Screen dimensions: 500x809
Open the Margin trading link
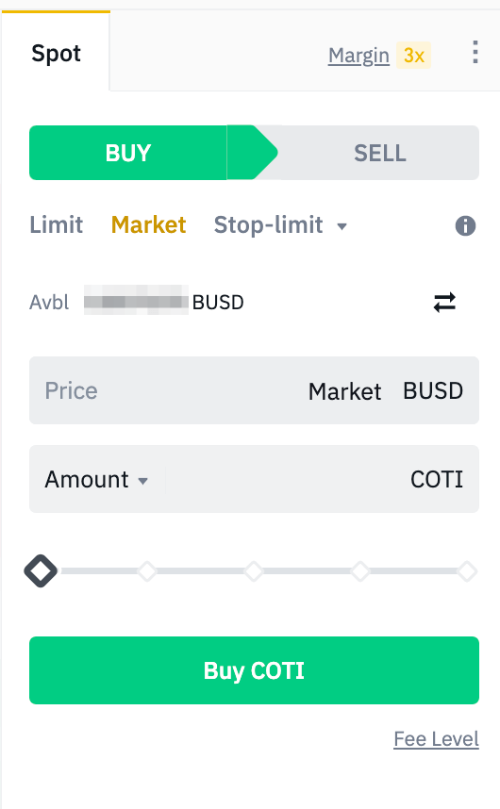tap(358, 56)
